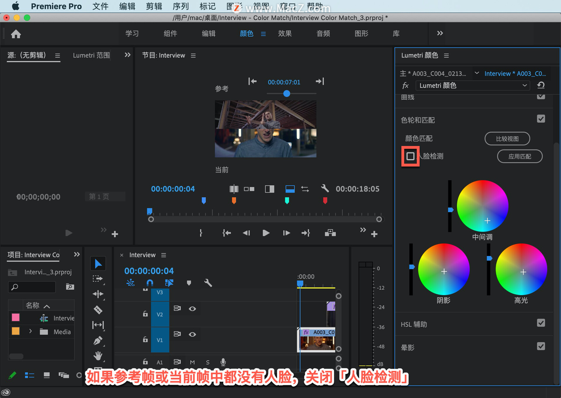Viewport: 561px width, 398px height.
Task: Hide V2 track output eye
Action: [x=192, y=309]
